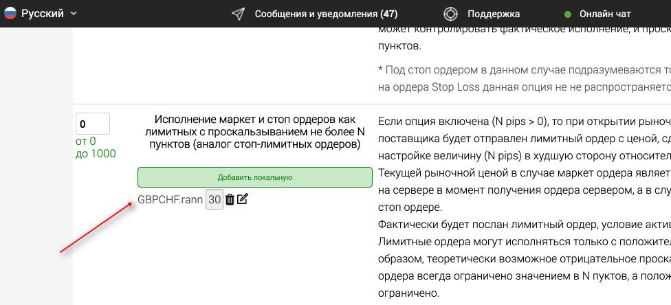Click the option title Исполнение маркет и стоп ордеров
671x305 pixels.
click(255, 132)
